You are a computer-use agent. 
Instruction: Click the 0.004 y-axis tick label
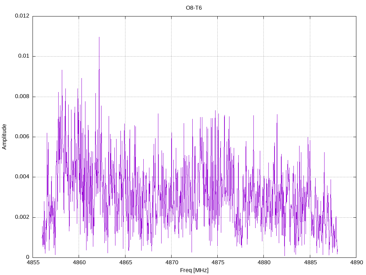pos(22,177)
